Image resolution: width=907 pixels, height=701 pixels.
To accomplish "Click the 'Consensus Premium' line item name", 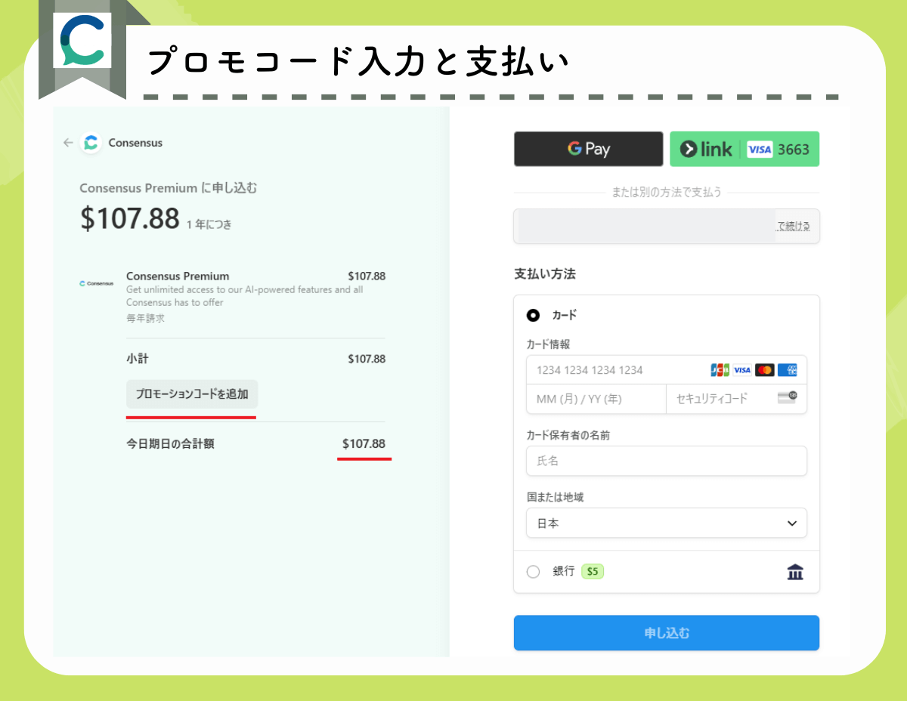I will [178, 276].
